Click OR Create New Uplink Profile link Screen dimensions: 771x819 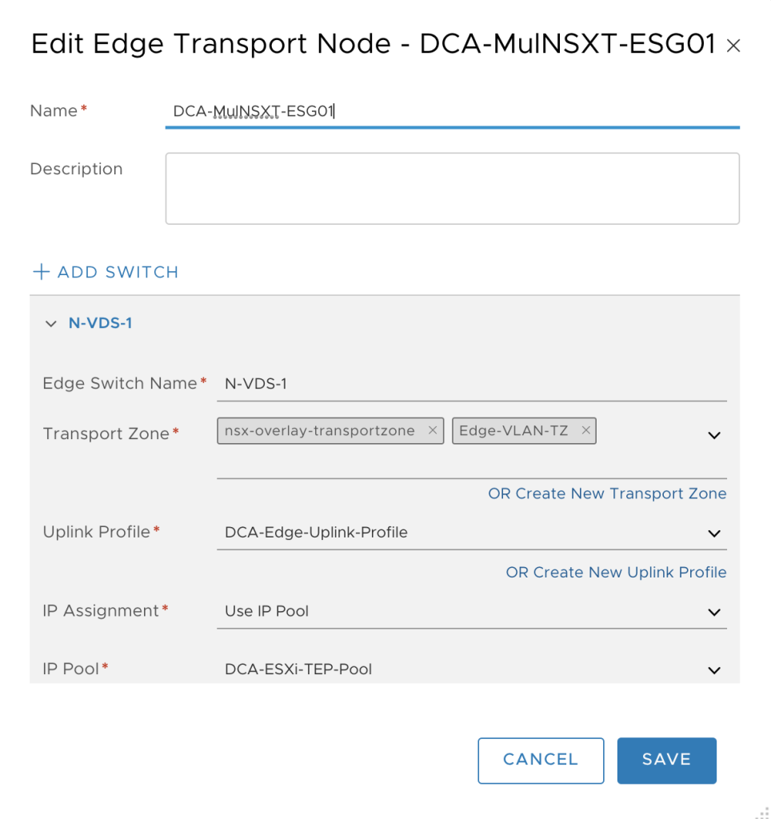[616, 573]
